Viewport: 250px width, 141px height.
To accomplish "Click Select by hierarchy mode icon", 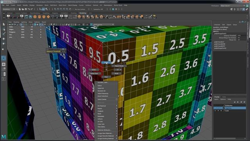I will [x=40, y=9].
